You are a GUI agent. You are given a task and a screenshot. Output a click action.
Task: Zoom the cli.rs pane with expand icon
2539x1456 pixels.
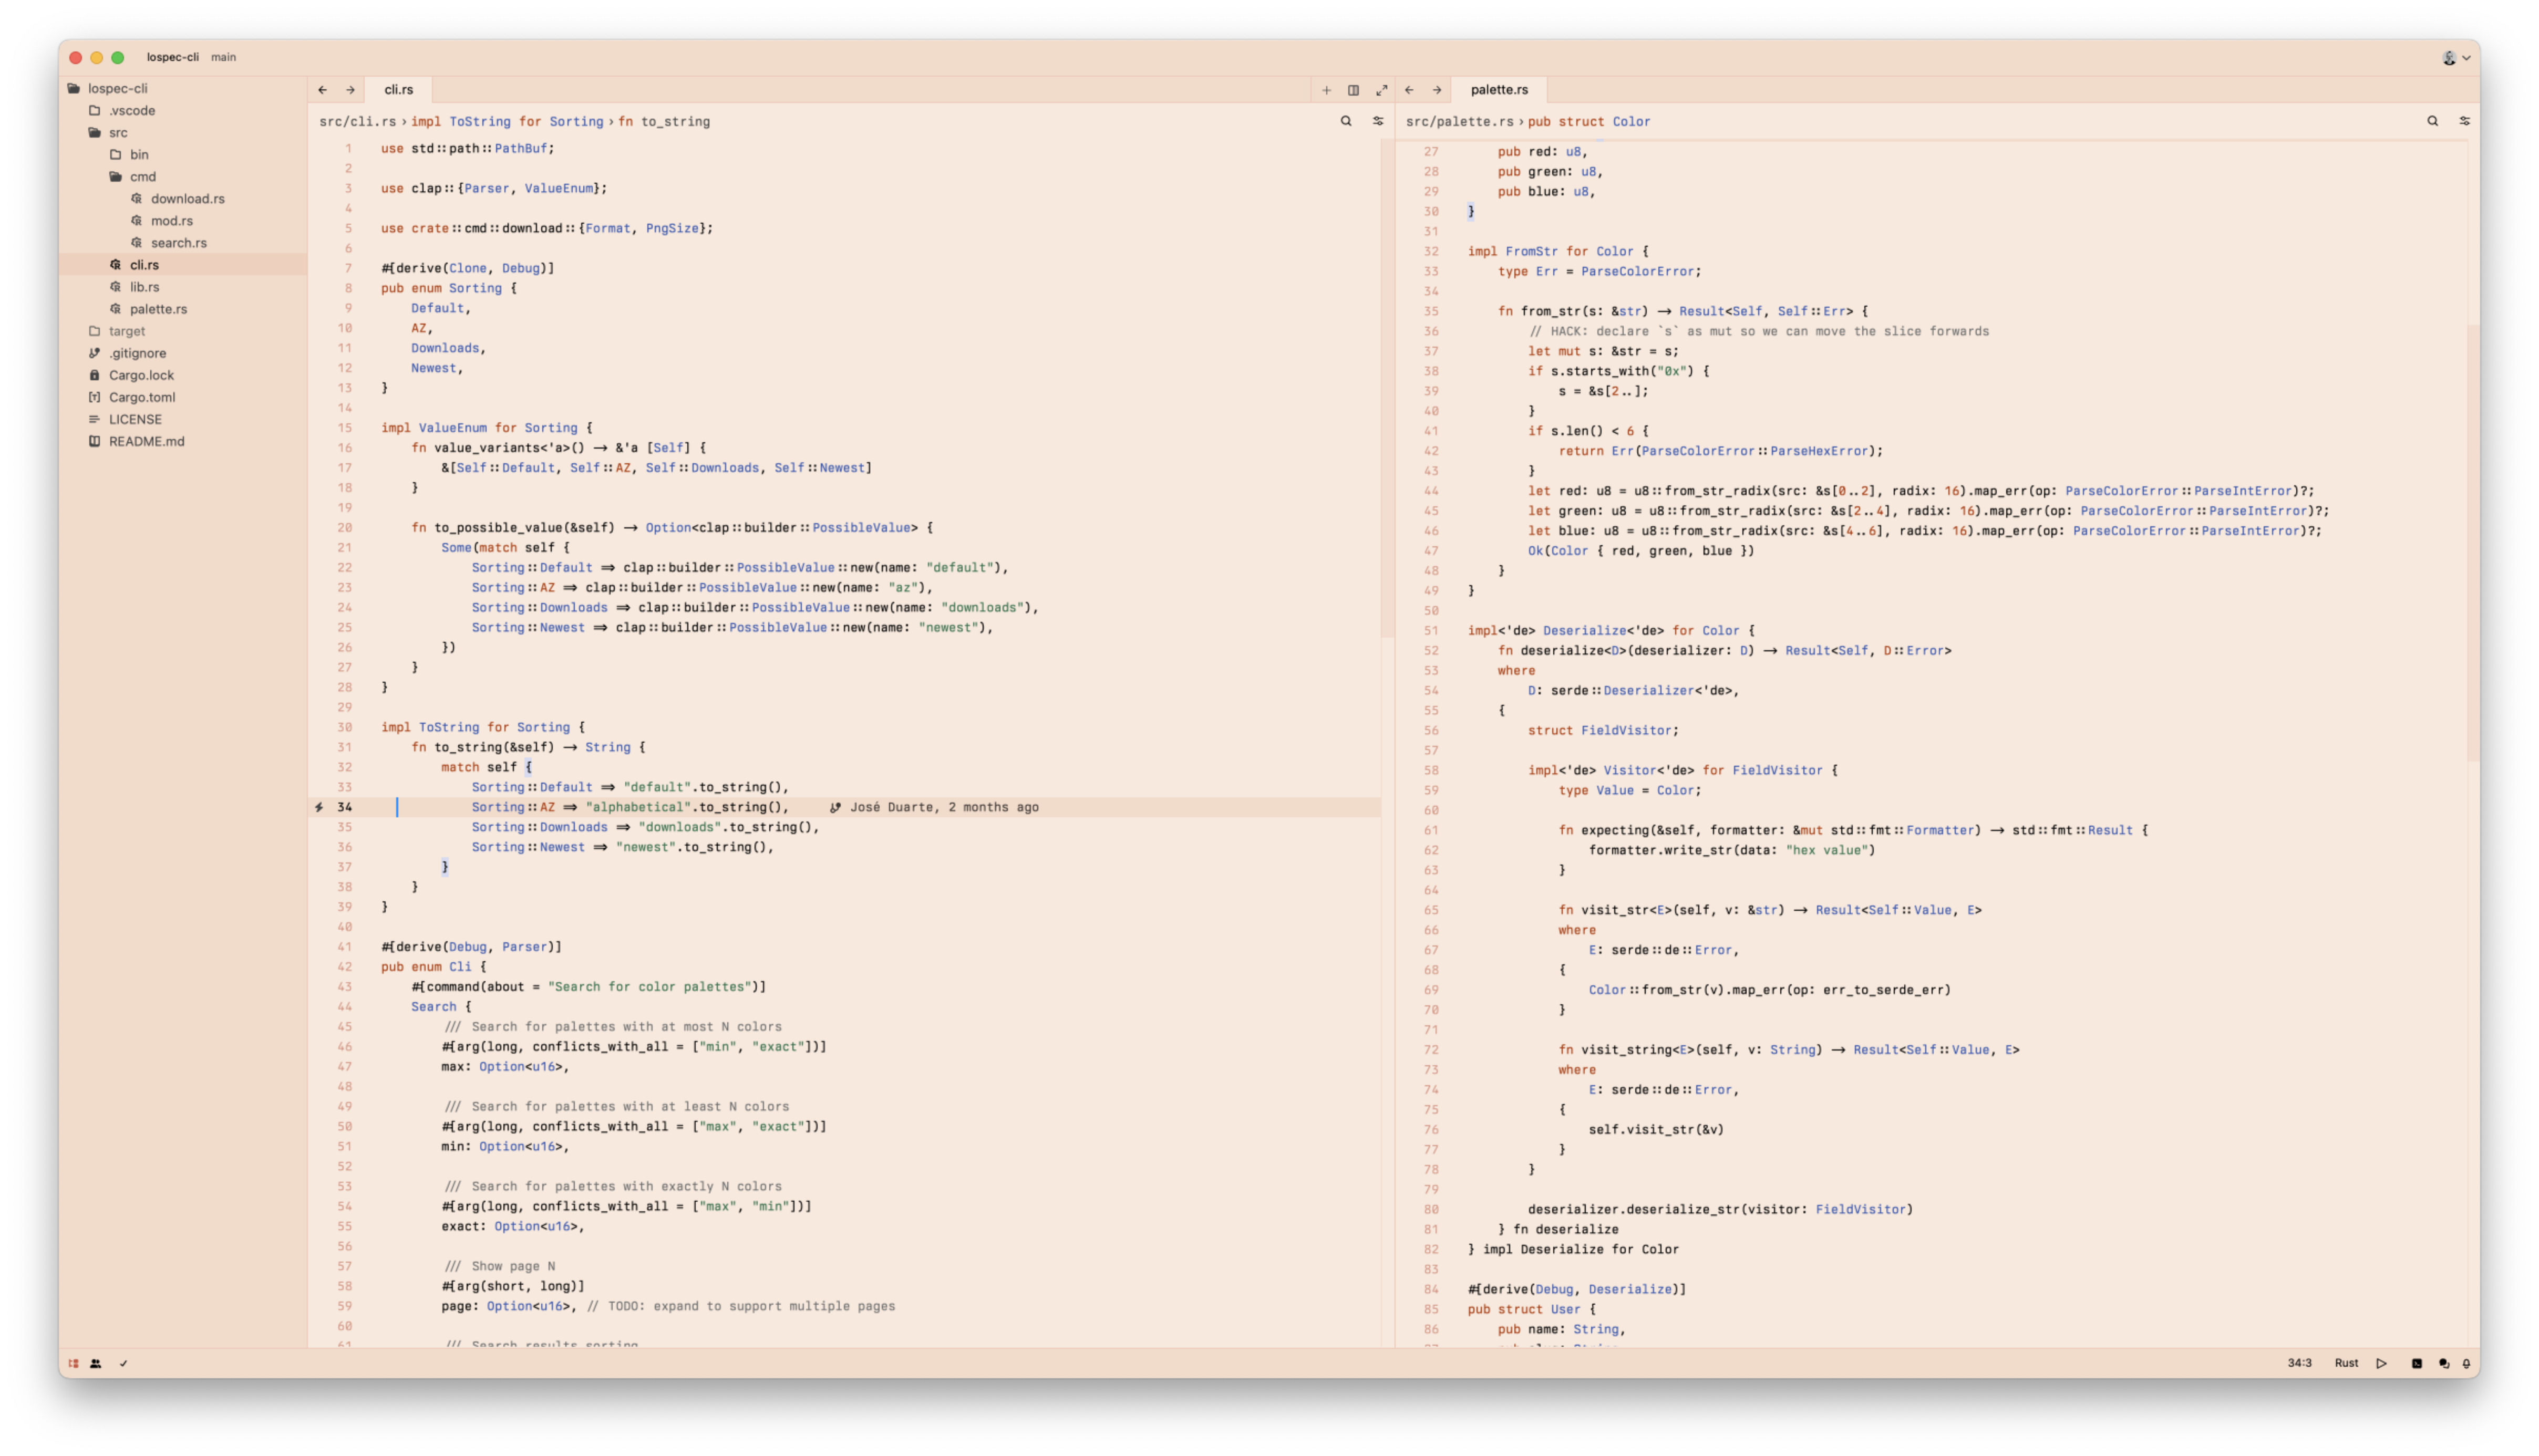(1380, 90)
